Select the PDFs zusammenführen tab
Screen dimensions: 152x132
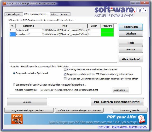36,14
